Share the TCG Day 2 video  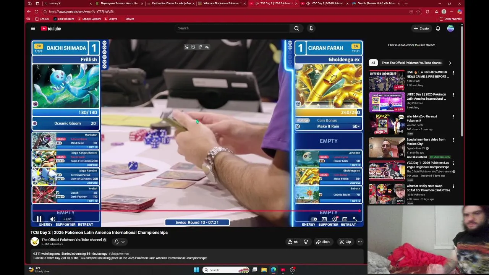[x=323, y=242]
